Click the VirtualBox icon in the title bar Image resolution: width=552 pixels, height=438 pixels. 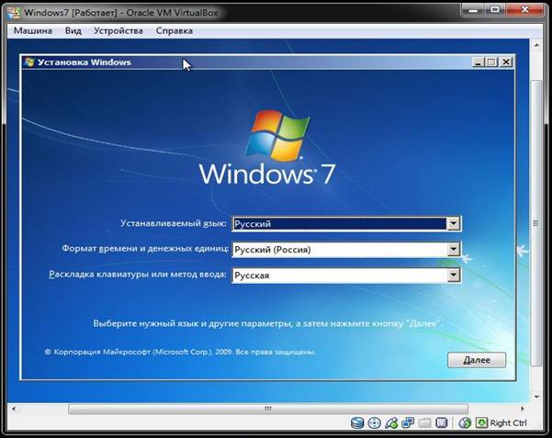click(x=14, y=13)
